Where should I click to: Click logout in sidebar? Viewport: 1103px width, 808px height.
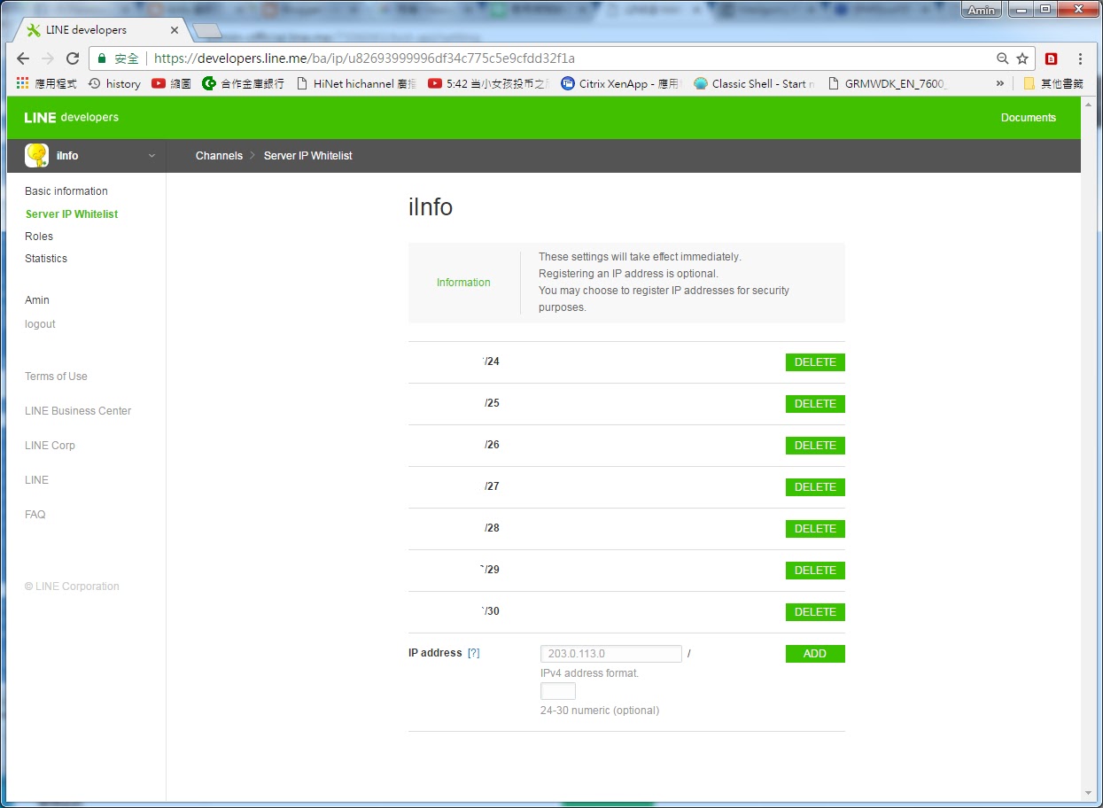tap(40, 324)
